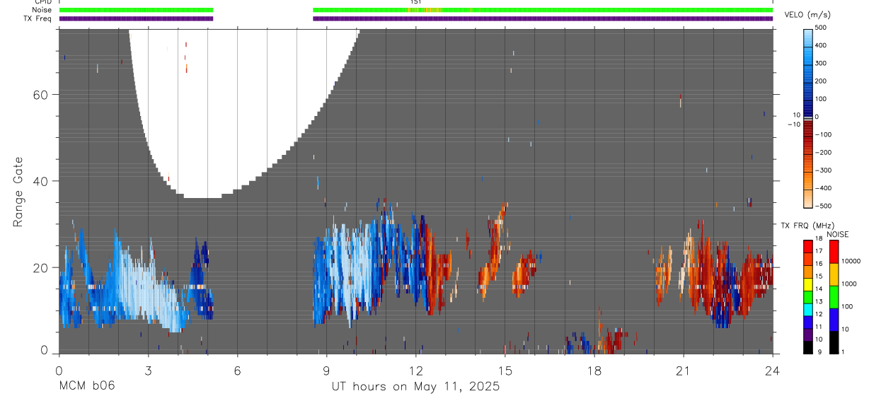Click the 200 tick on velocity colorbar

821,81
